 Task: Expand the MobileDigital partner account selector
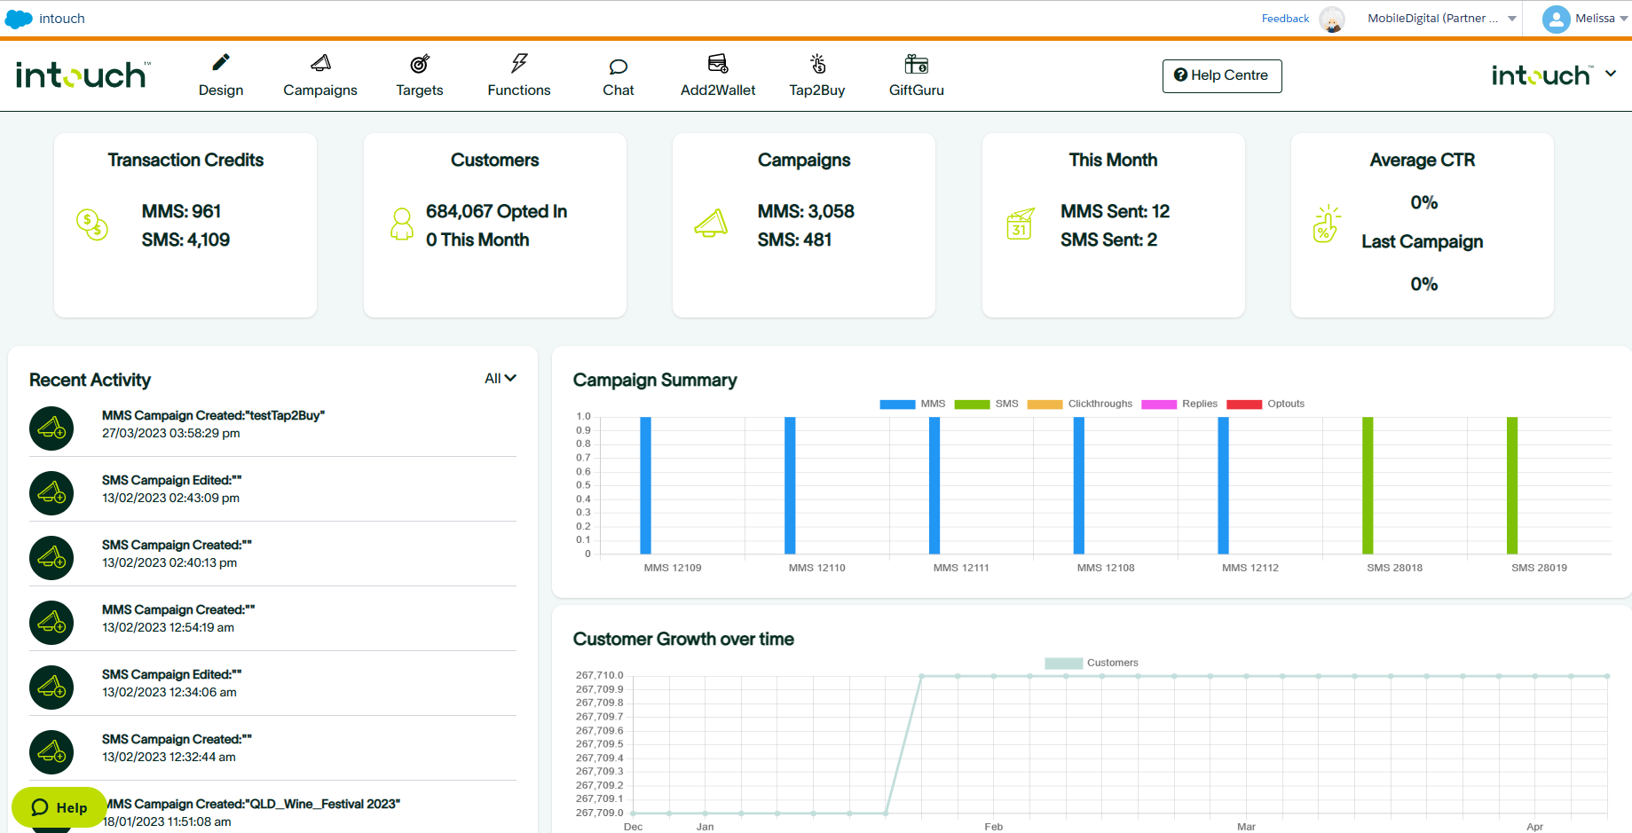(1440, 19)
